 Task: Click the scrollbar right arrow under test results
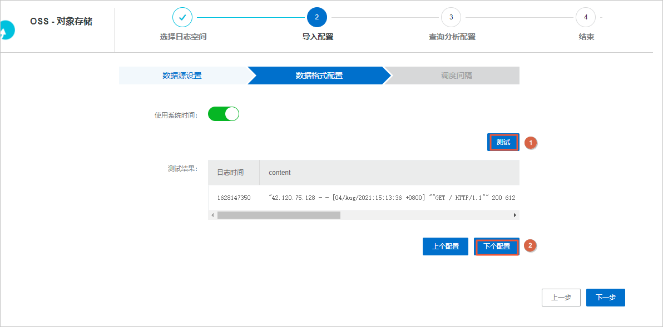(x=515, y=215)
